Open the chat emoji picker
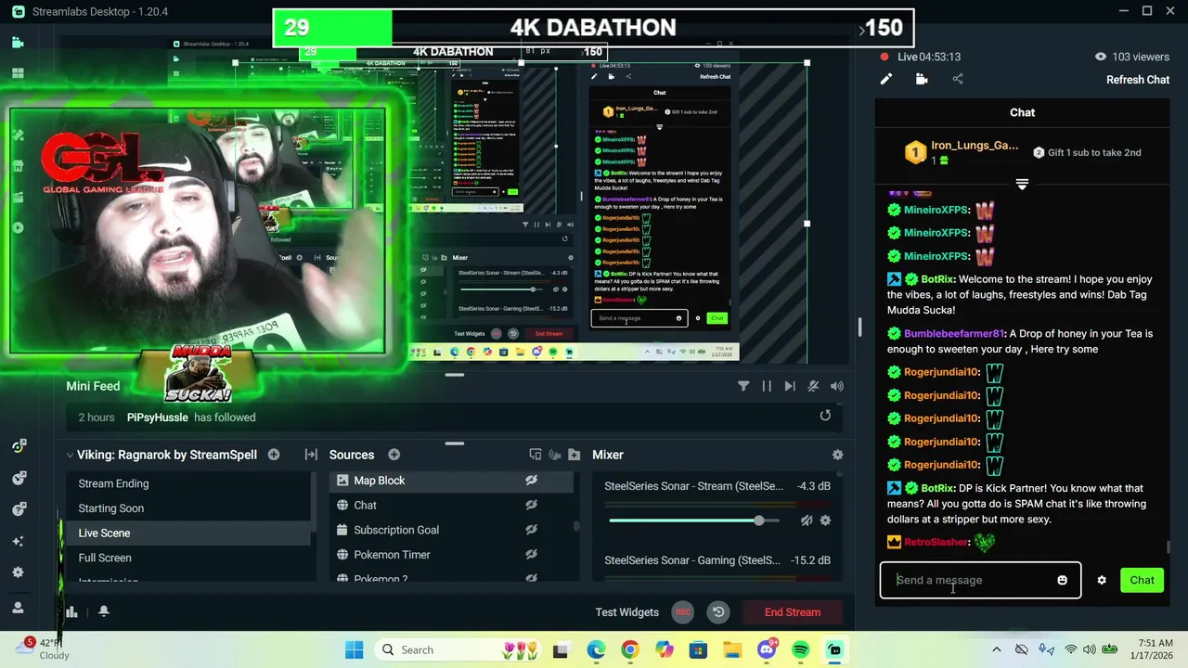1188x668 pixels. coord(1062,580)
